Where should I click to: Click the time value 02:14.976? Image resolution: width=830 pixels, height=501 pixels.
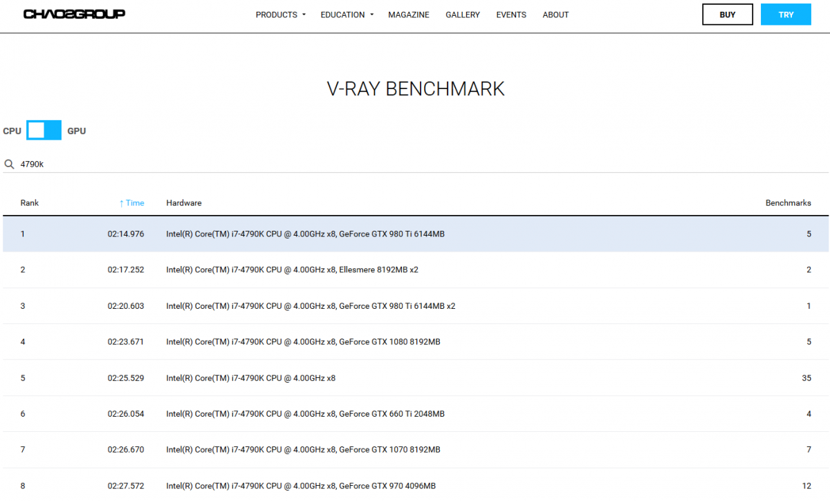pos(126,234)
